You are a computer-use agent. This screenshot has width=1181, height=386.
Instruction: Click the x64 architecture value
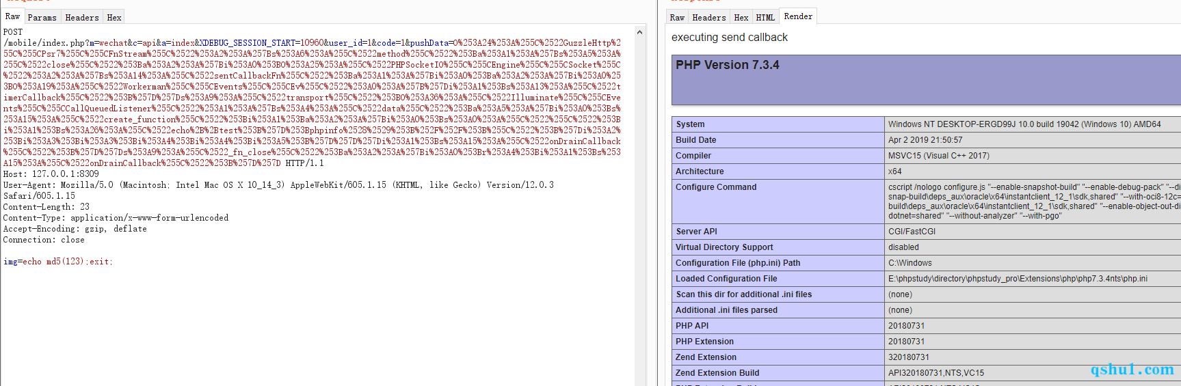[894, 171]
